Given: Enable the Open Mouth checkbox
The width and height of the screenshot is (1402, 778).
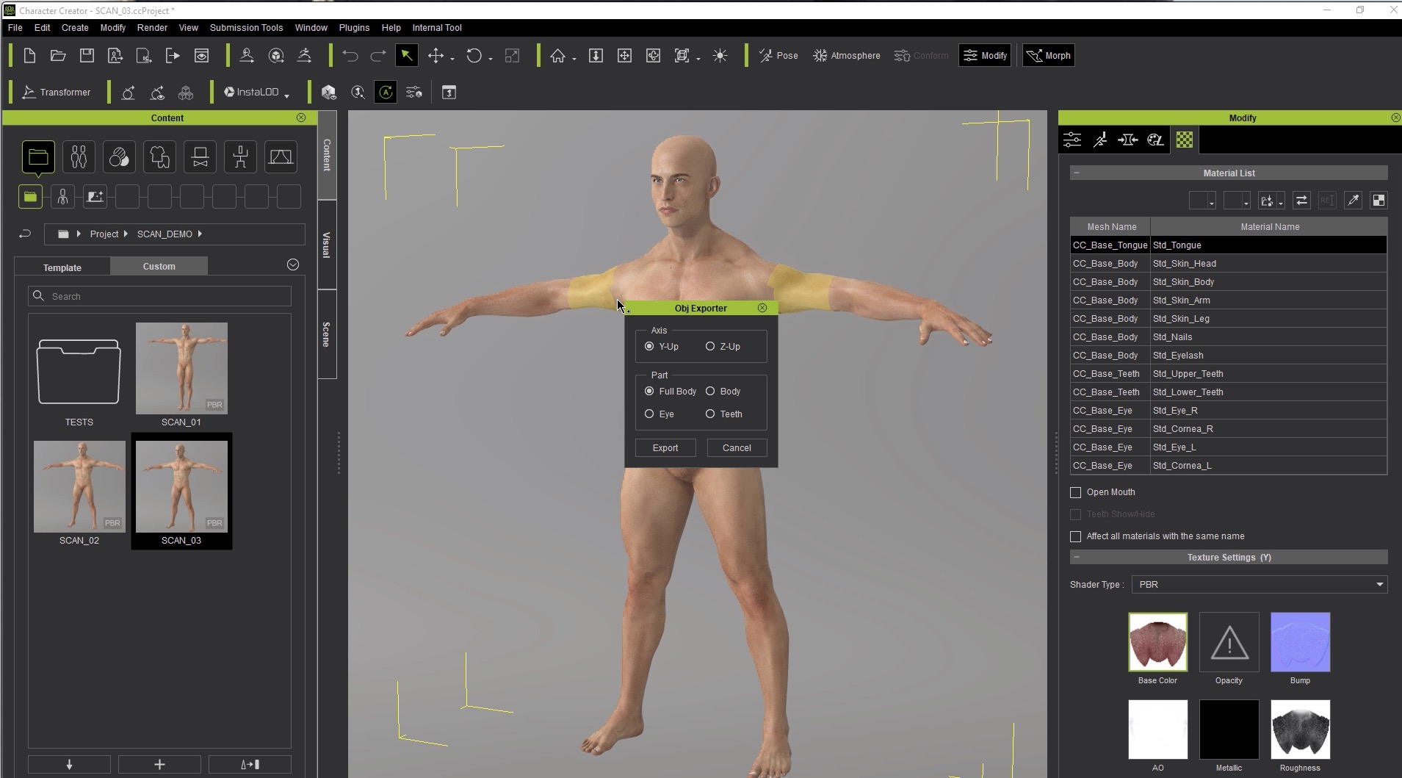Looking at the screenshot, I should point(1076,492).
